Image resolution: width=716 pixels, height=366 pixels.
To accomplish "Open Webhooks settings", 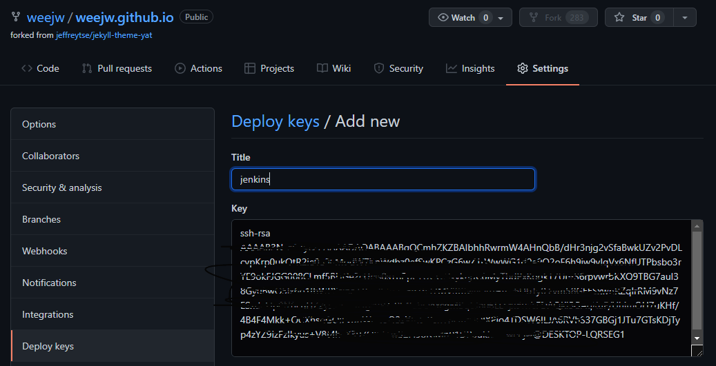I will 113,251.
